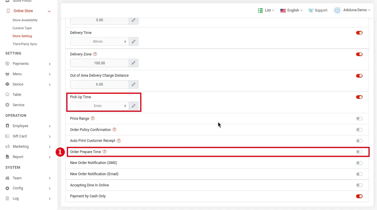
Task: Enable Accepting Dine In Online toggle
Action: pos(359,185)
